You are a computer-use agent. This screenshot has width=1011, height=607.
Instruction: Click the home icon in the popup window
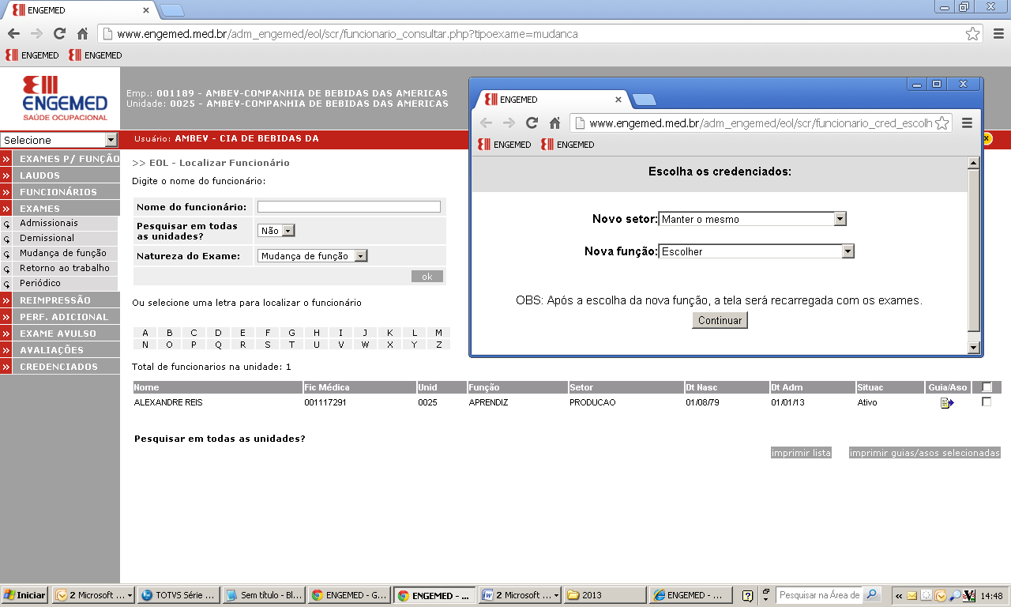[x=554, y=123]
